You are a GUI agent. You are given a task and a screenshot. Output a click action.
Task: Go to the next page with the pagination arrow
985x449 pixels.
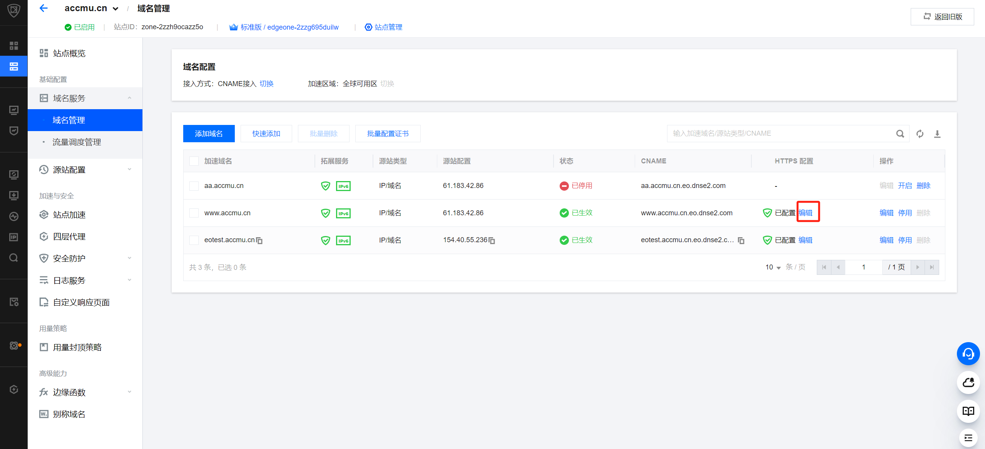918,267
